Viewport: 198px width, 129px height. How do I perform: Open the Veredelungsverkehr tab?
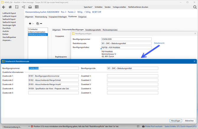[93, 30]
